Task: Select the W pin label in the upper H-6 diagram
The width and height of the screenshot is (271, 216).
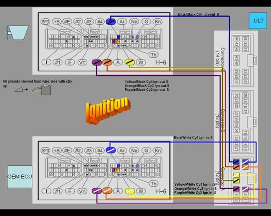Action: (141, 62)
